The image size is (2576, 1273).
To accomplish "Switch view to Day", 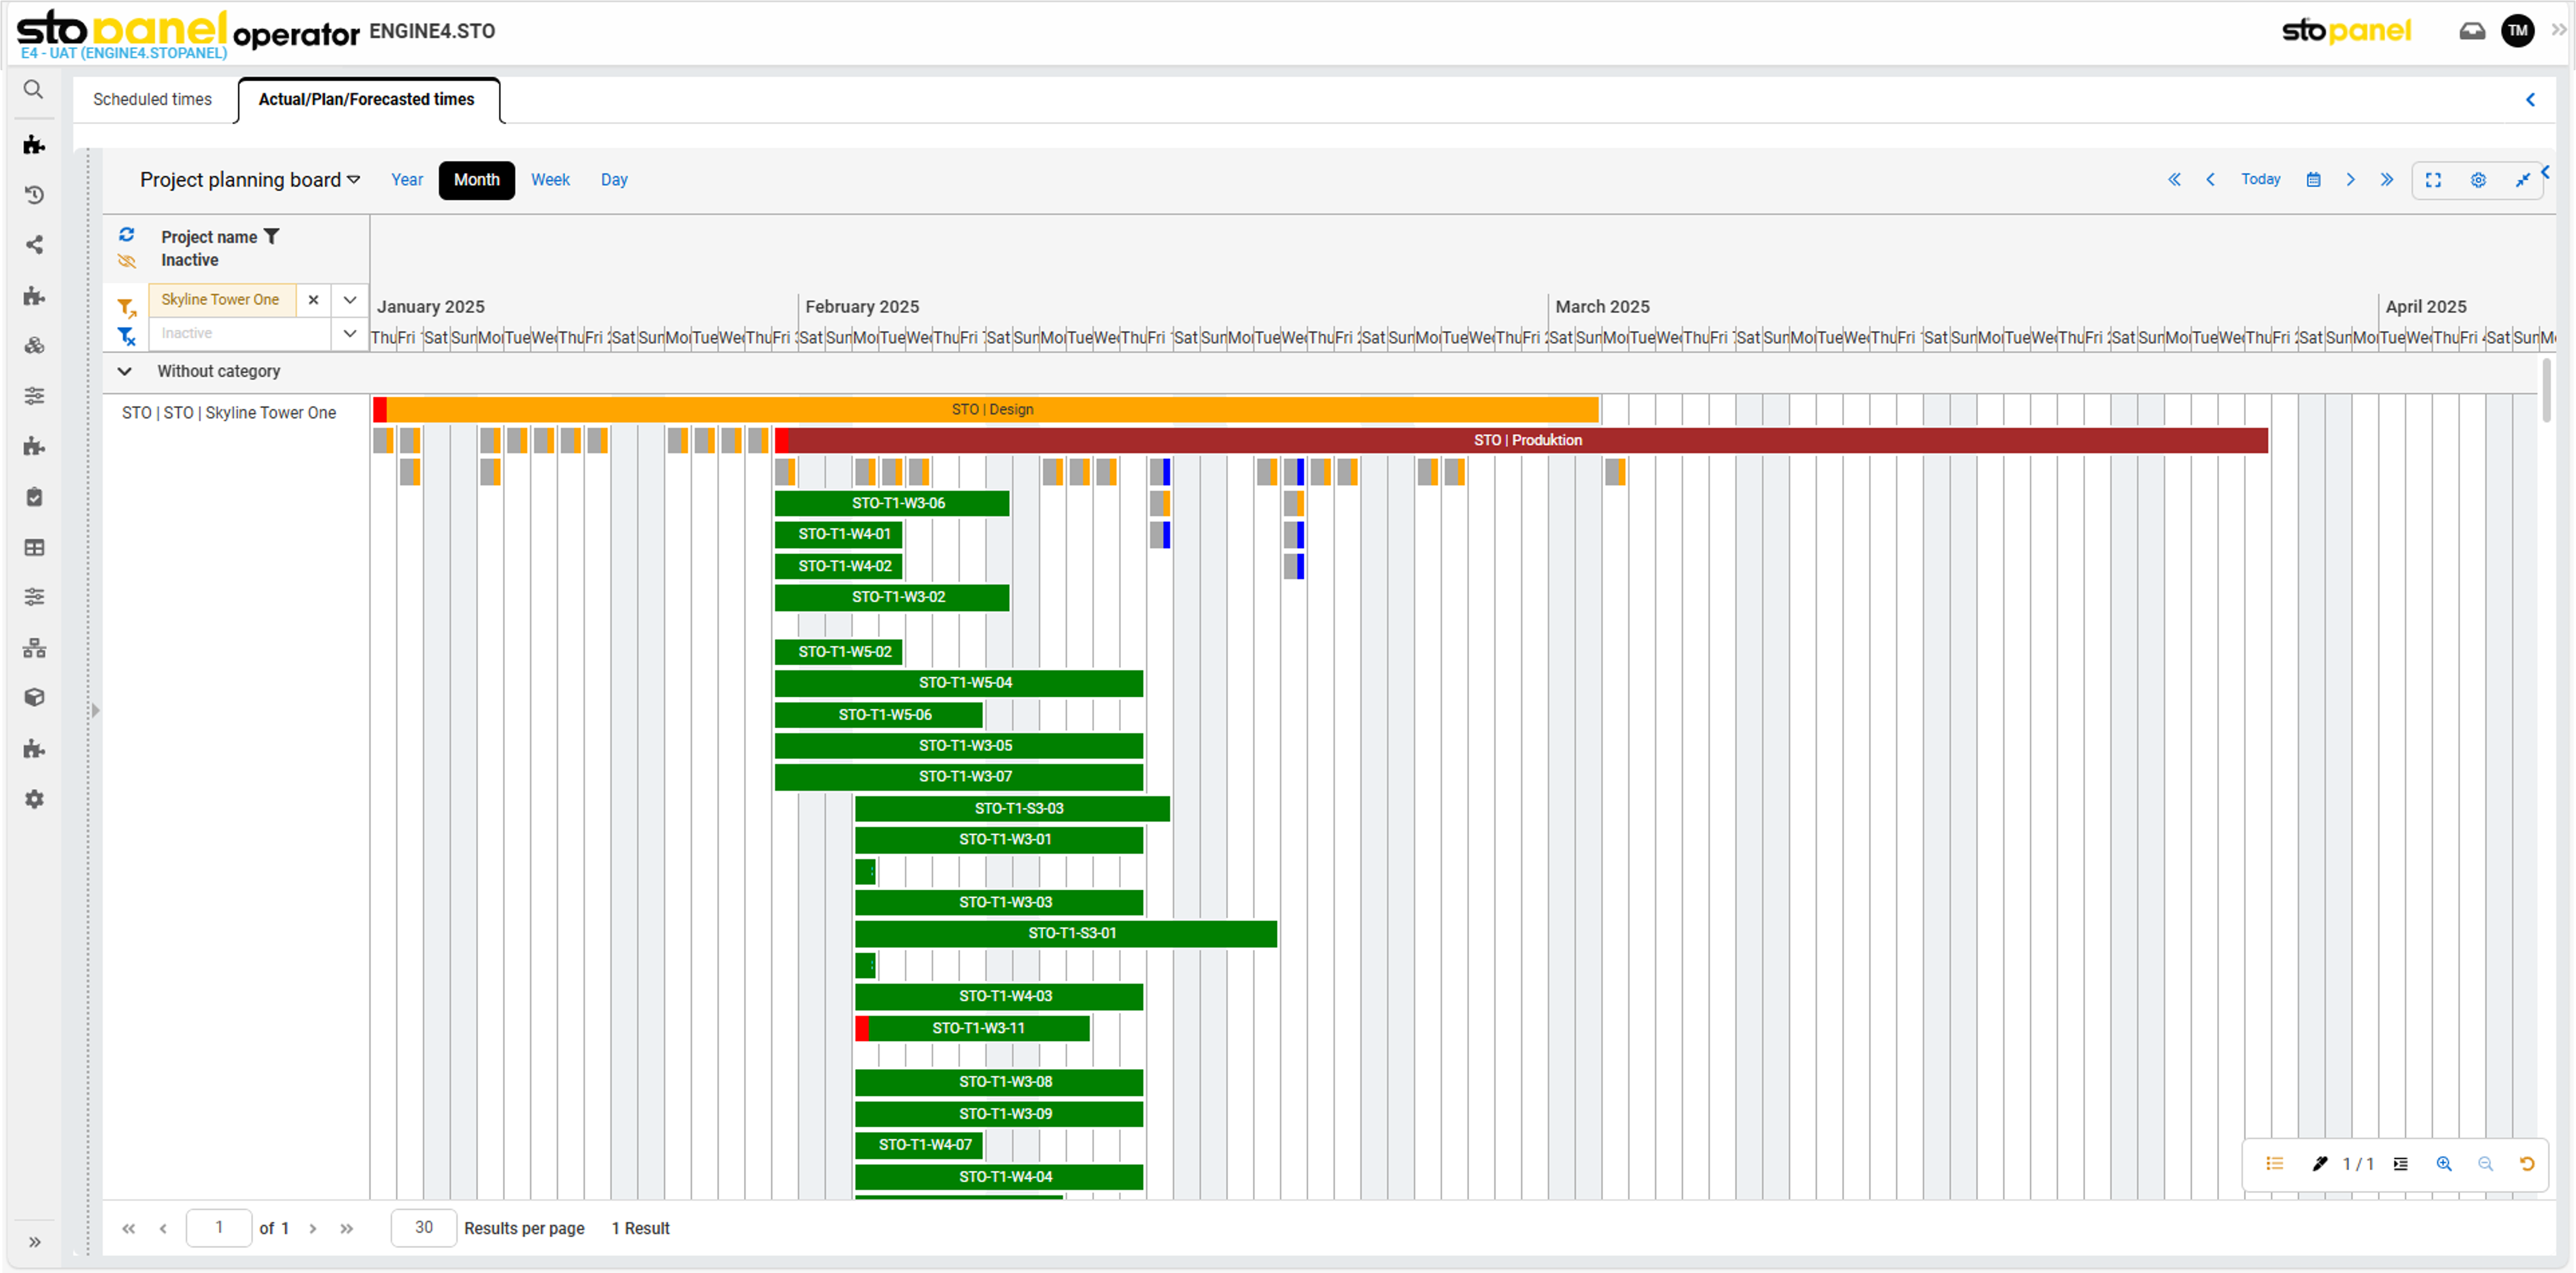I will 614,180.
